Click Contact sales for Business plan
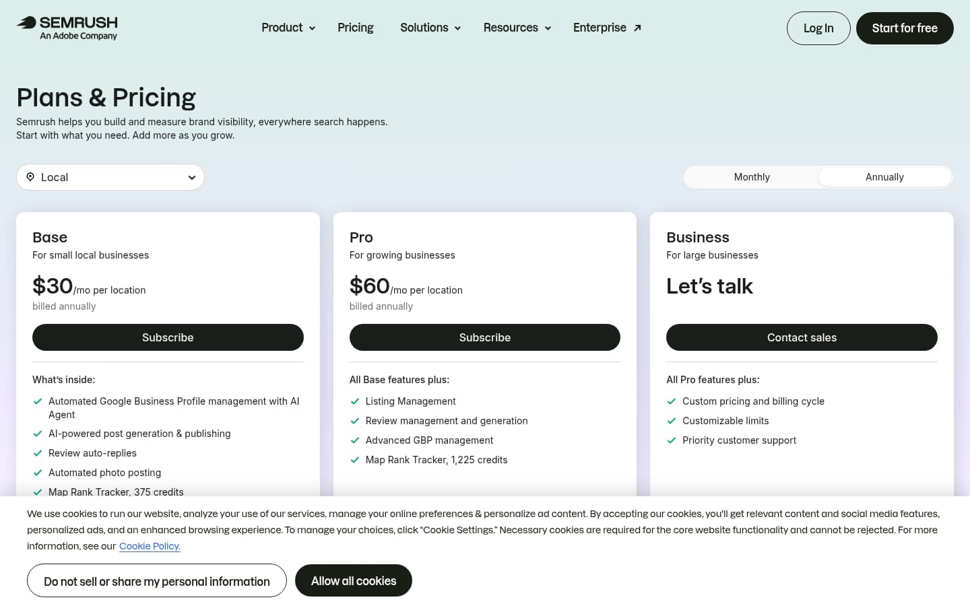970x606 pixels. [802, 337]
